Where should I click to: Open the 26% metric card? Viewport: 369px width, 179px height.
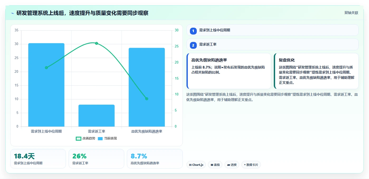[96, 159]
